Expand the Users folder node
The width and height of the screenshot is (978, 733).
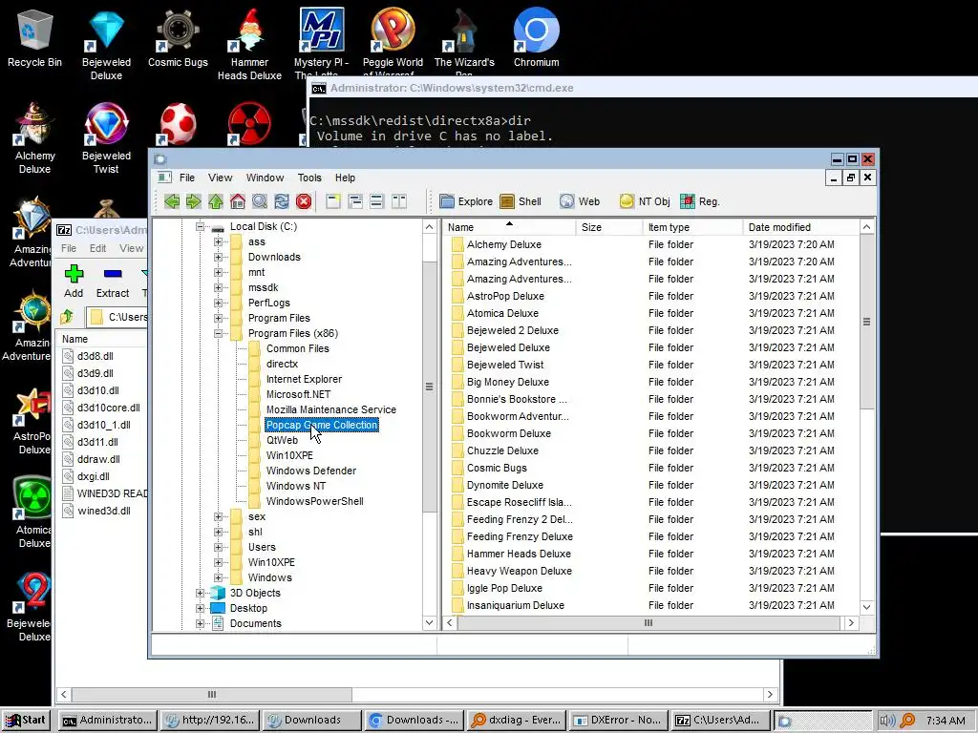[218, 547]
